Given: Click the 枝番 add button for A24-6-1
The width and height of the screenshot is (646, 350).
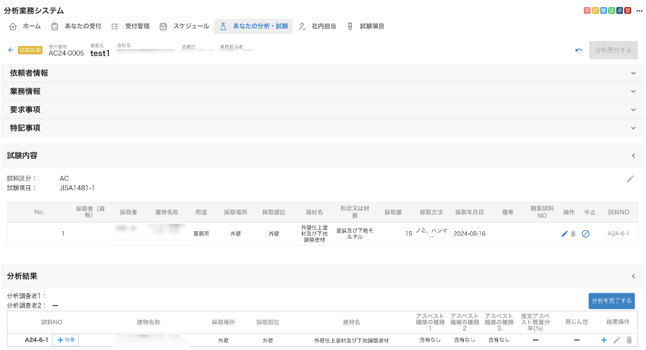Looking at the screenshot, I should (x=65, y=340).
